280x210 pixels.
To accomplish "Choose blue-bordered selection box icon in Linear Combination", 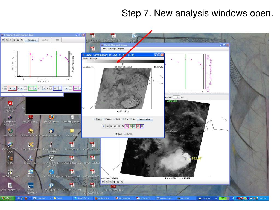I will tap(142, 126).
